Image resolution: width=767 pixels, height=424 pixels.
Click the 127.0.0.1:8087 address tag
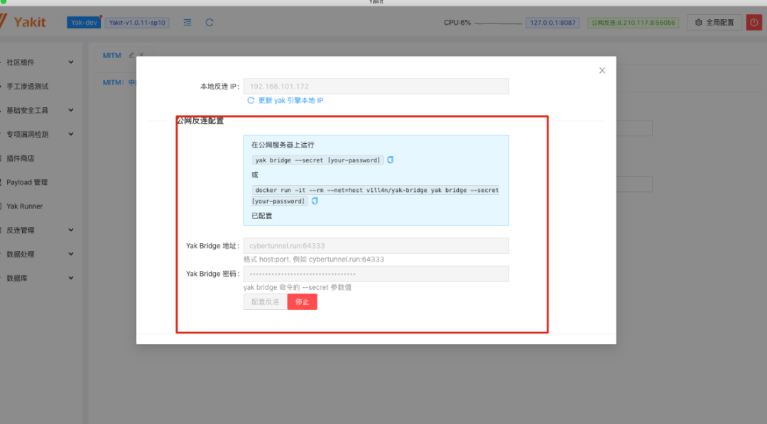[553, 23]
